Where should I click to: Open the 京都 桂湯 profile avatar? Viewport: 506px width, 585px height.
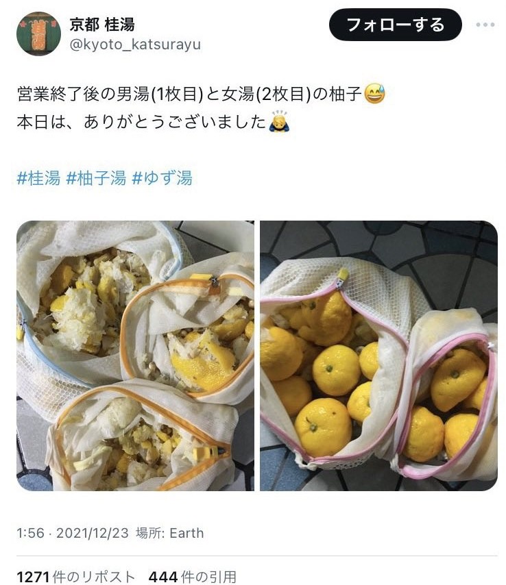(x=38, y=34)
